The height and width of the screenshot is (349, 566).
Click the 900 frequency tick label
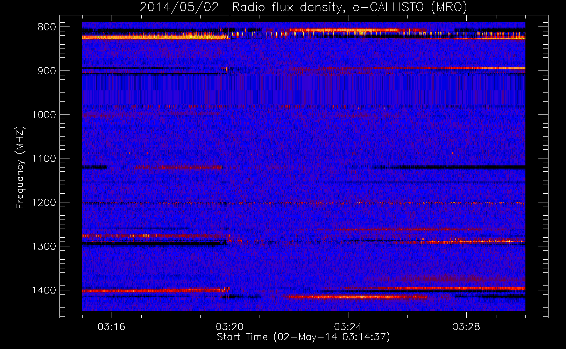click(x=47, y=71)
